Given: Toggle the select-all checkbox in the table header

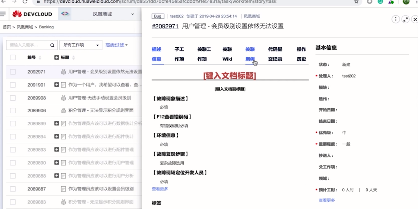Looking at the screenshot, I should (13, 57).
